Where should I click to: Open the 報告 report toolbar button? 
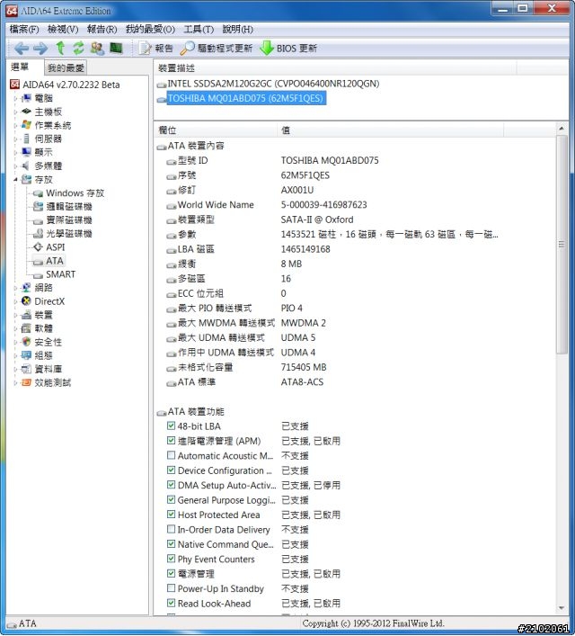point(156,49)
